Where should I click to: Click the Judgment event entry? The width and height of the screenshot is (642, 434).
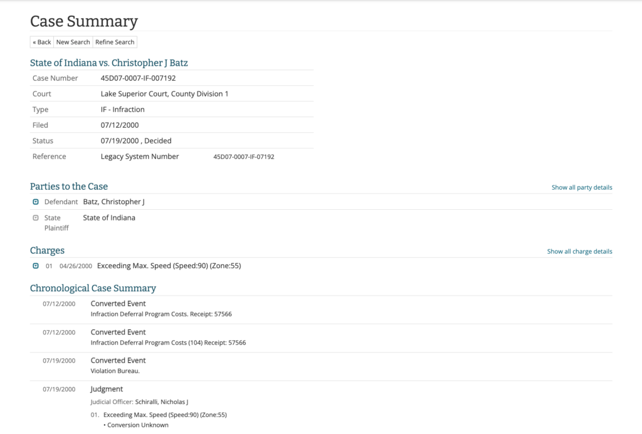tap(107, 389)
